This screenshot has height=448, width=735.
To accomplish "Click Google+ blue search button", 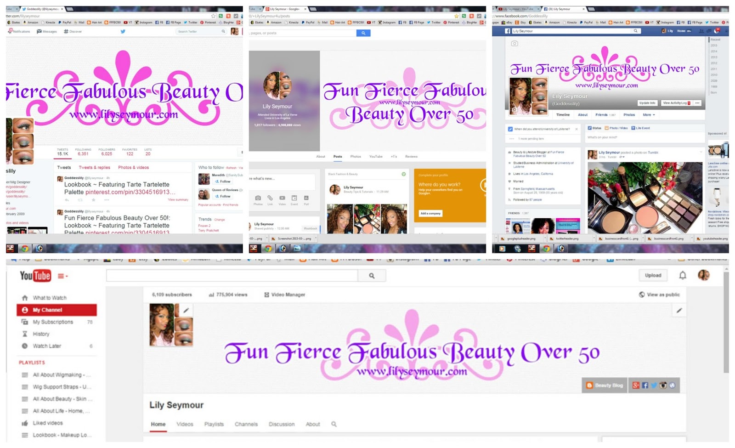I will [x=363, y=33].
